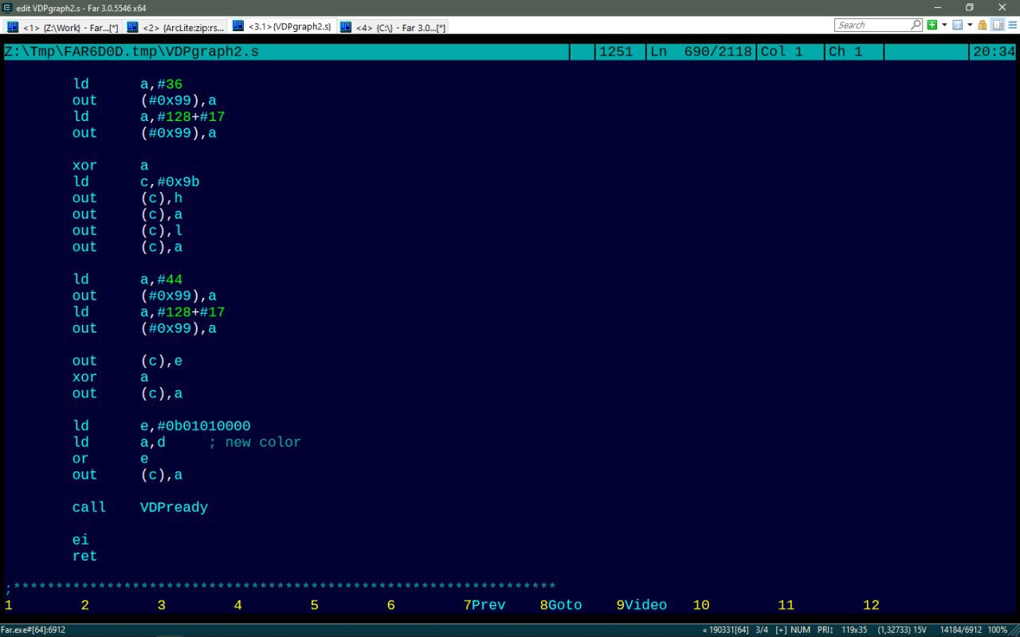Click the 'out (c),e' line
Viewport: 1020px width, 637px height.
pos(127,361)
